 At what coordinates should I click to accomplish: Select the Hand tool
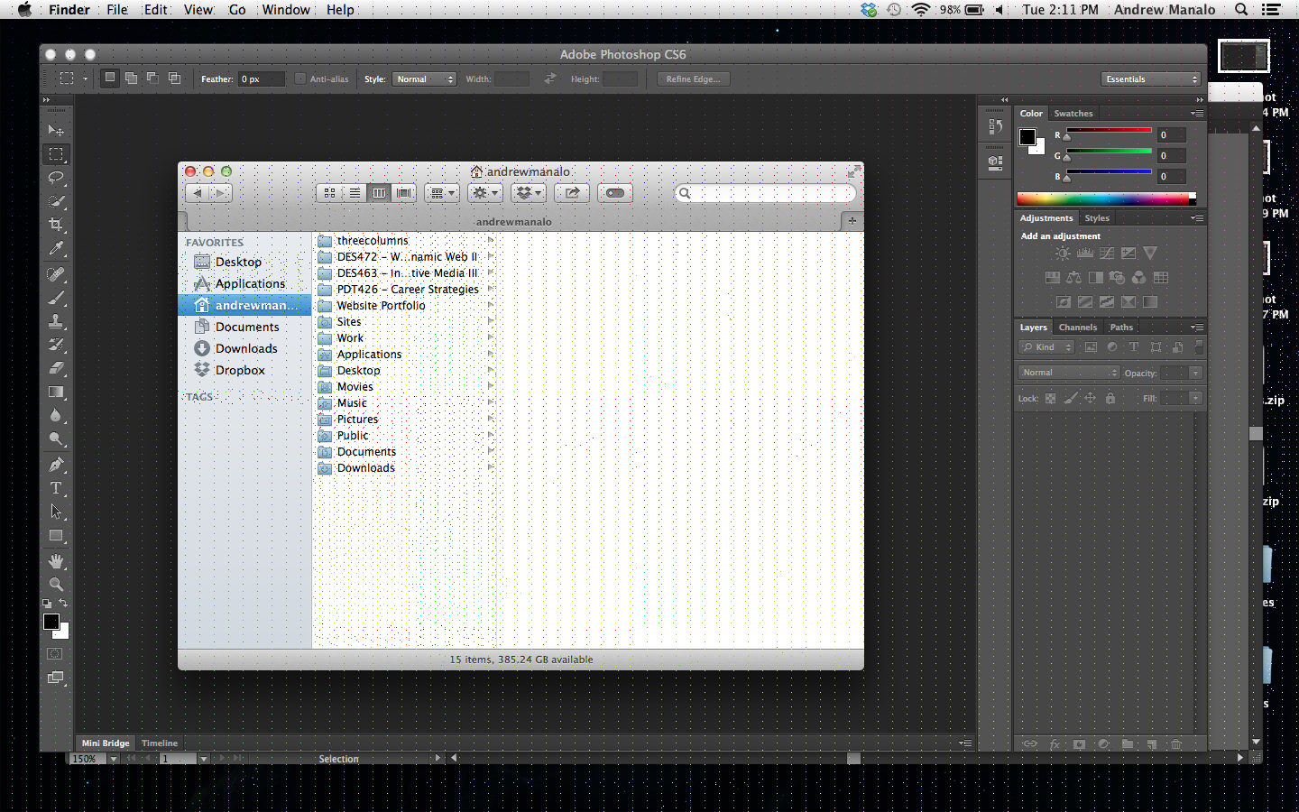point(56,561)
